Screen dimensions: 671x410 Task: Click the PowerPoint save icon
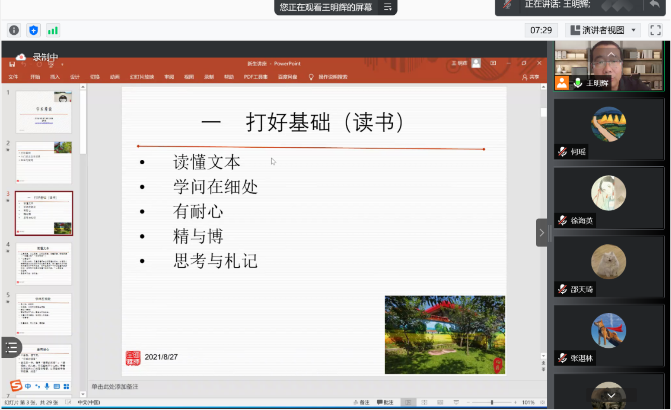12,64
